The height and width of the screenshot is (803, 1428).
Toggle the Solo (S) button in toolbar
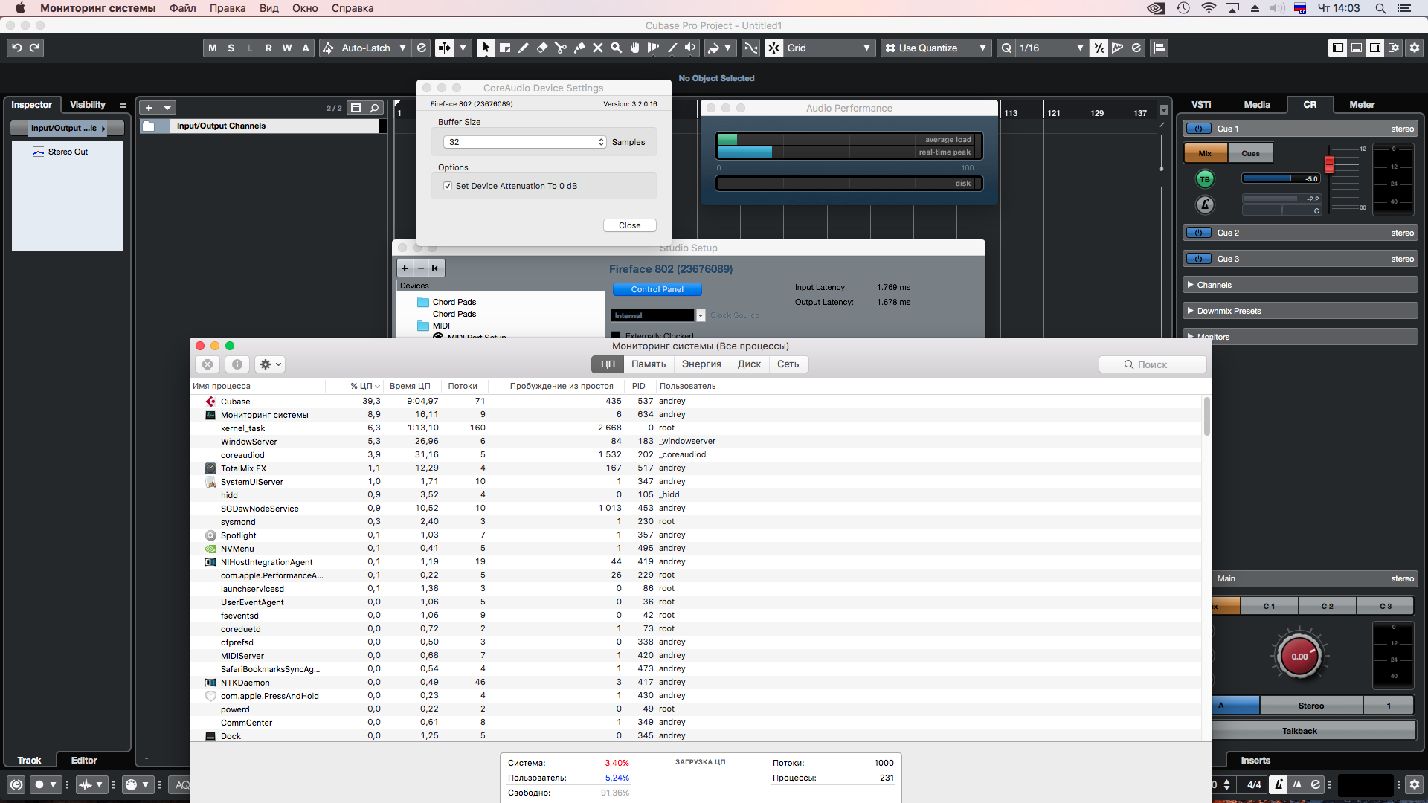(231, 48)
